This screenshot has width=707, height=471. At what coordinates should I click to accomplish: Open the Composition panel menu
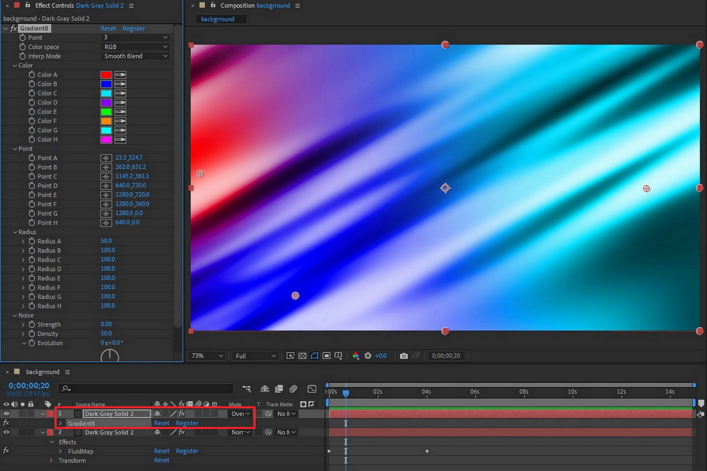[x=297, y=6]
